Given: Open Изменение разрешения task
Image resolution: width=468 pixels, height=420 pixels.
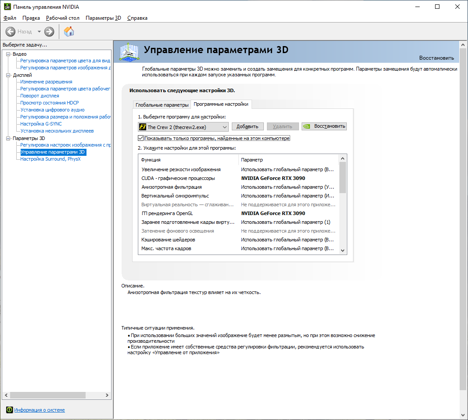Looking at the screenshot, I should pyautogui.click(x=46, y=82).
